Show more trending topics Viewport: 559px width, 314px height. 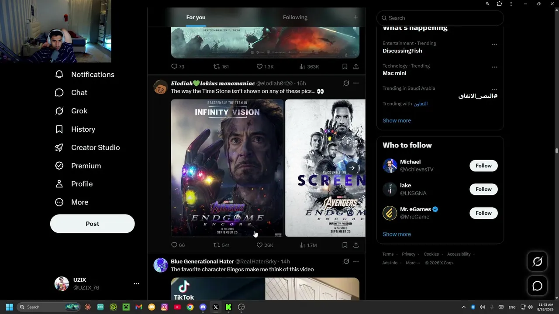pos(397,120)
